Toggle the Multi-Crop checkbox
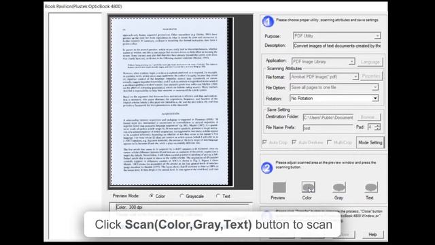The height and width of the screenshot is (245, 435). [x=329, y=142]
